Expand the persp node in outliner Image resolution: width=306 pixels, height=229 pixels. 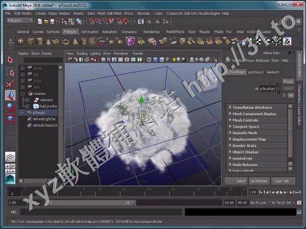coord(23,68)
